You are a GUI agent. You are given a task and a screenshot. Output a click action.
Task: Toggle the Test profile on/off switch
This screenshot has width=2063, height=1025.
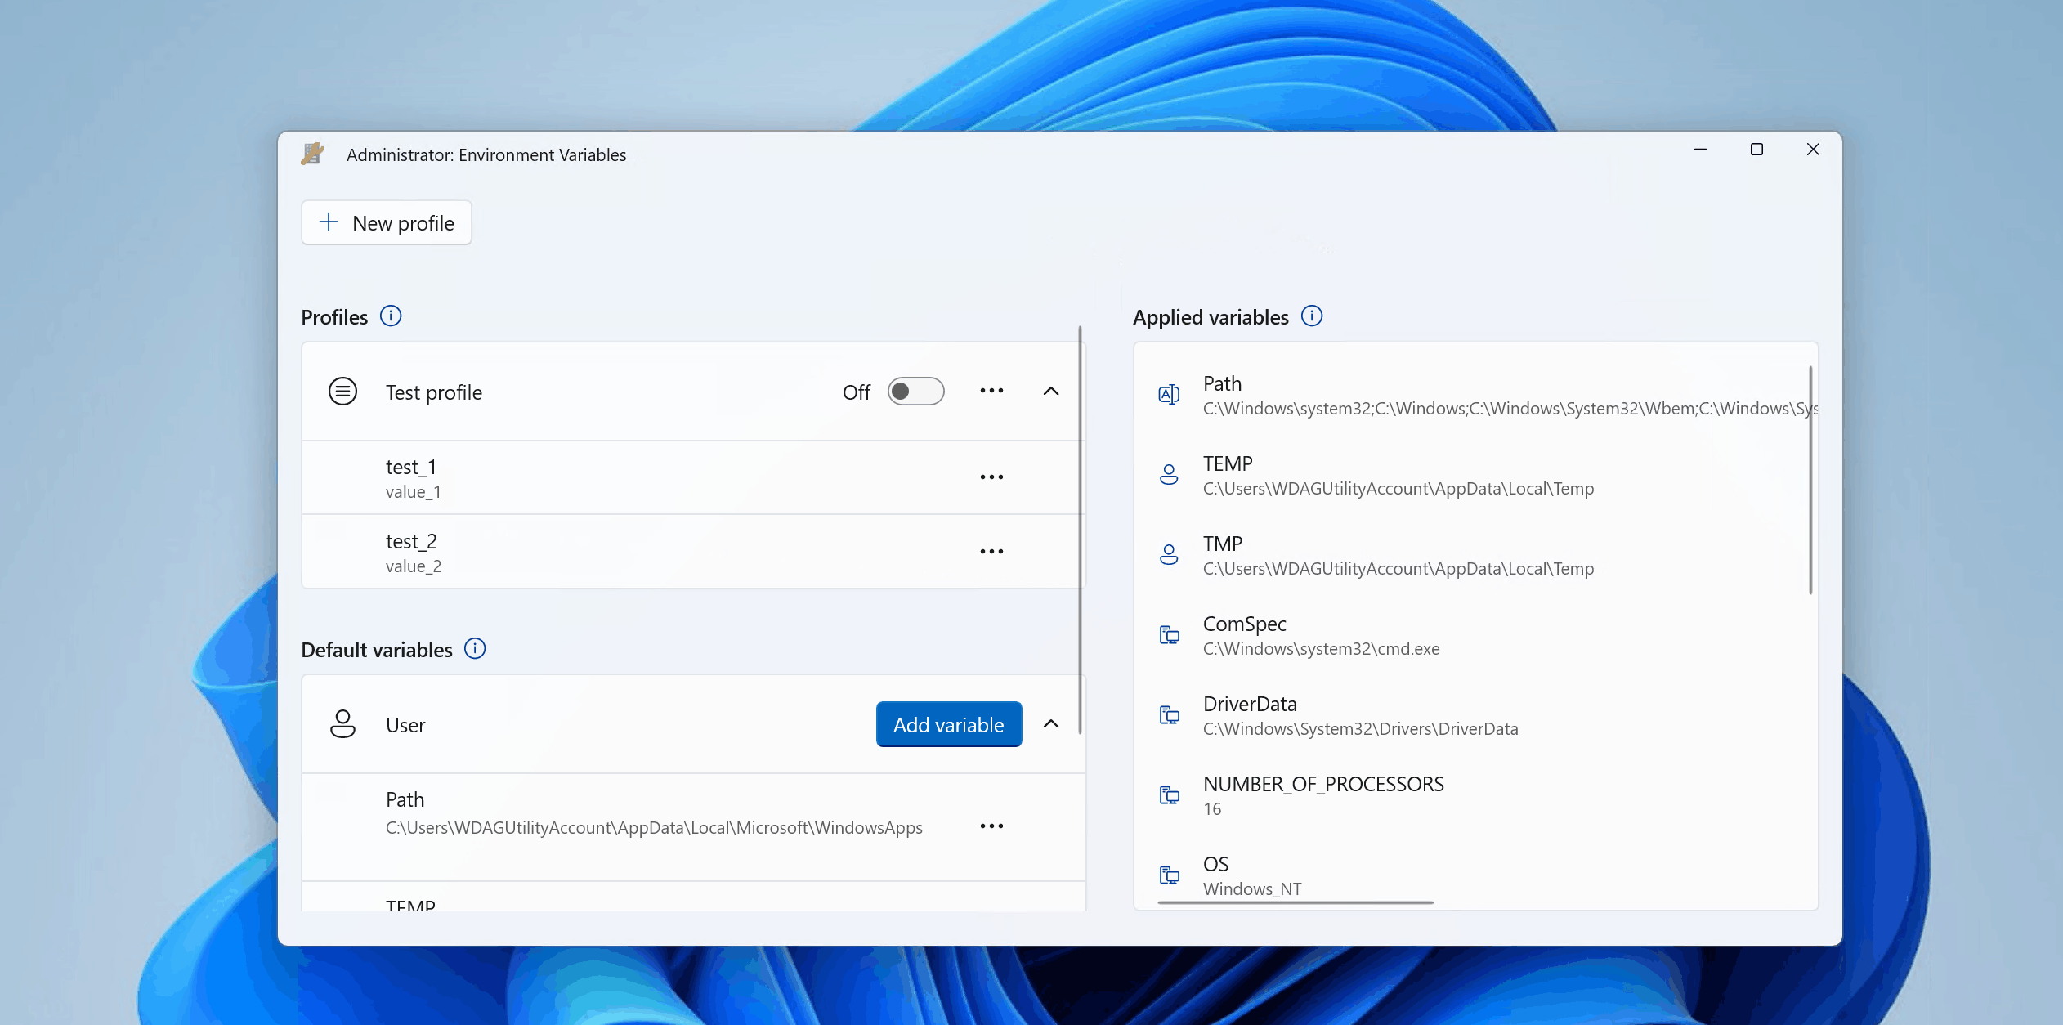[x=915, y=391]
